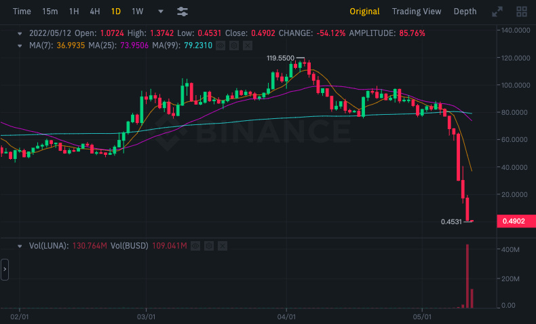Collapse the MA(7) indicator legend
Screen dimensions: 536x324
click(20, 46)
